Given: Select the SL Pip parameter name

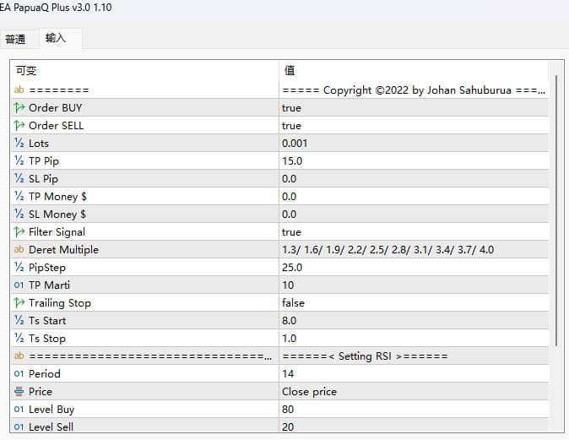Looking at the screenshot, I should click(x=44, y=179).
